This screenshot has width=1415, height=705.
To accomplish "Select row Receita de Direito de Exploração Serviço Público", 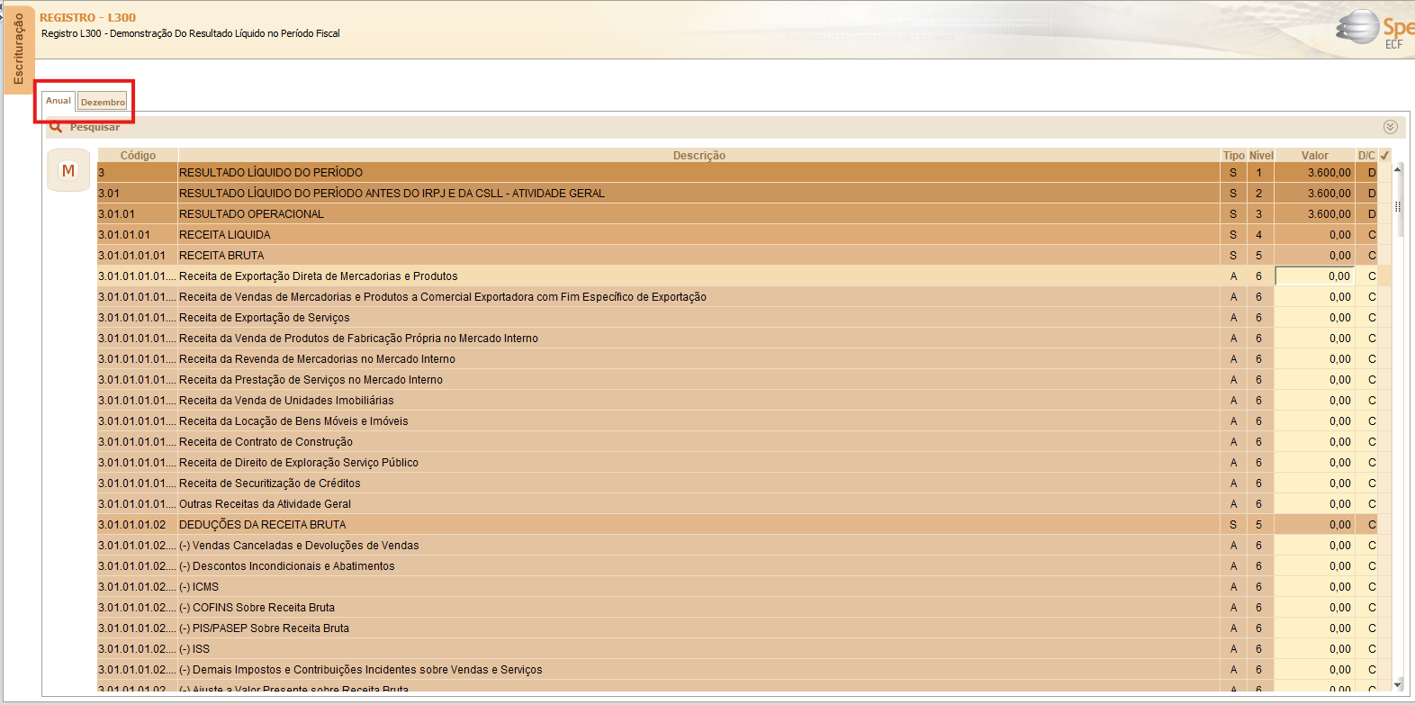I will 744,462.
